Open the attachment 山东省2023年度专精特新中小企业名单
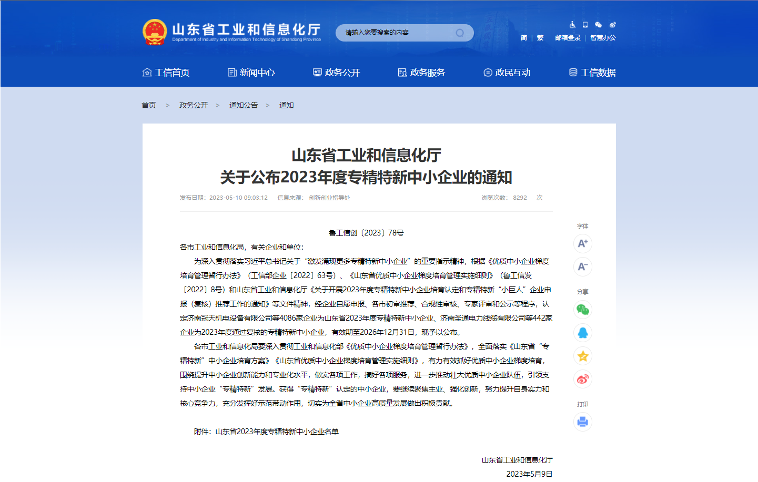Screen dimensions: 758x482 coord(277,432)
